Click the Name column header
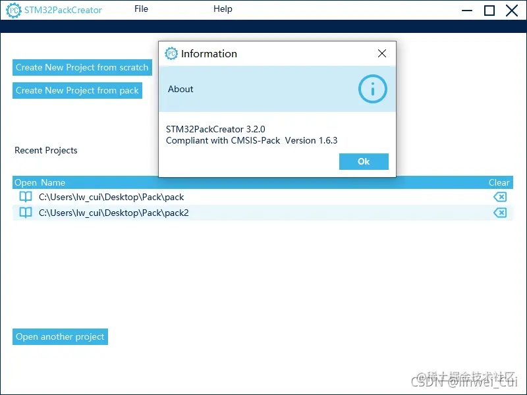This screenshot has height=395, width=527. coord(53,183)
